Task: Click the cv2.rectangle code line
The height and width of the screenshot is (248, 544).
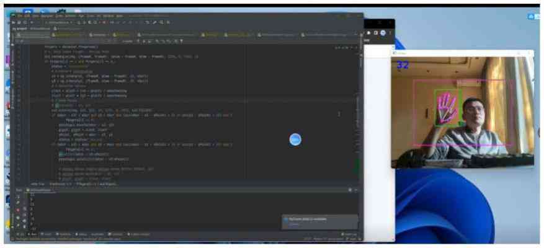Action: coord(122,56)
